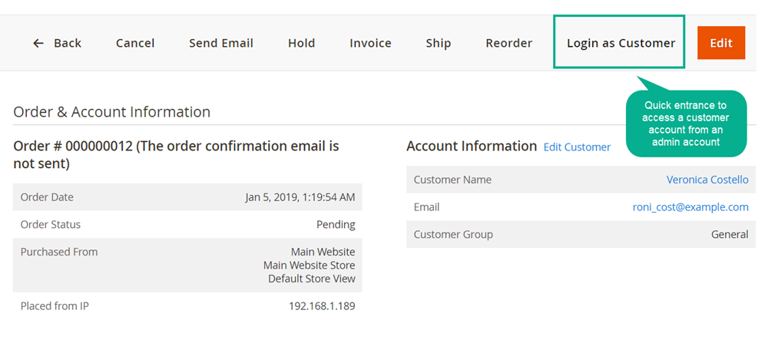The height and width of the screenshot is (340, 768).
Task: Select the Order & Account Information heading
Action: coord(111,112)
